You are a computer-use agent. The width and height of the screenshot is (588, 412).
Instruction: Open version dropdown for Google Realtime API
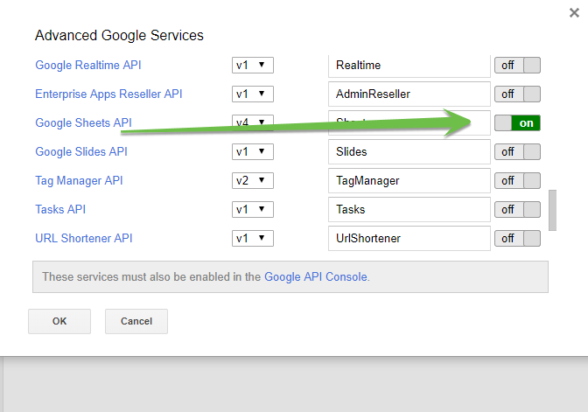(252, 66)
